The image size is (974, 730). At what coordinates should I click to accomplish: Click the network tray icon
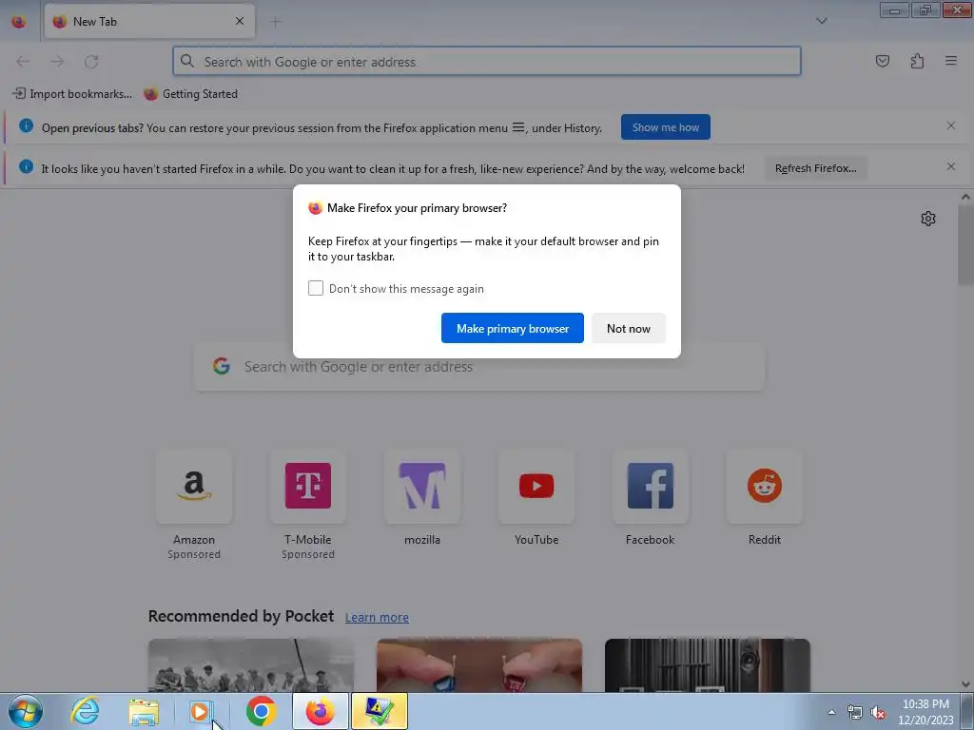[855, 712]
